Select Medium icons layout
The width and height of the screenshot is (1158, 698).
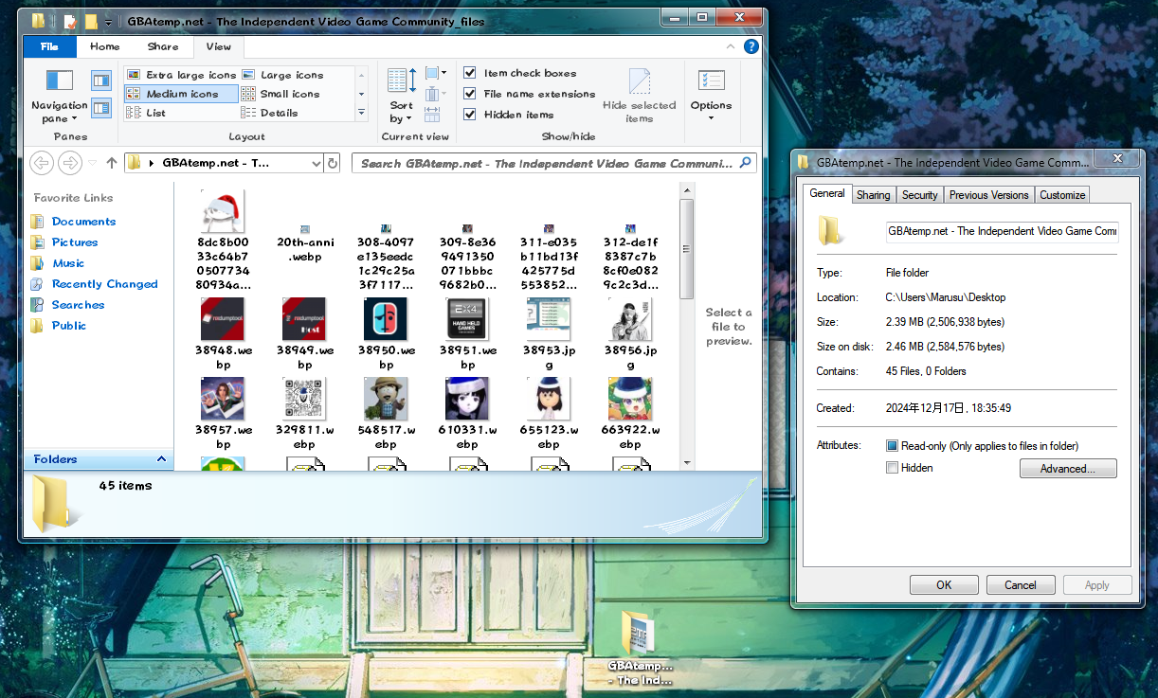coord(181,94)
